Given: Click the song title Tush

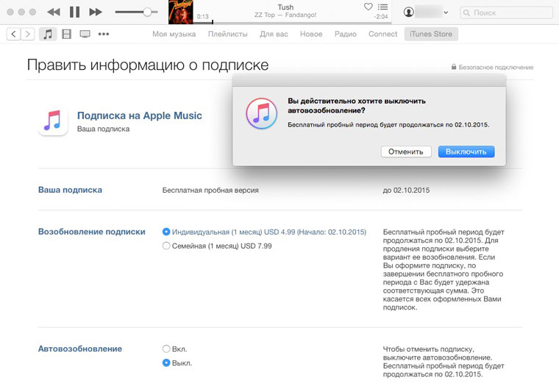Looking at the screenshot, I should [x=285, y=7].
